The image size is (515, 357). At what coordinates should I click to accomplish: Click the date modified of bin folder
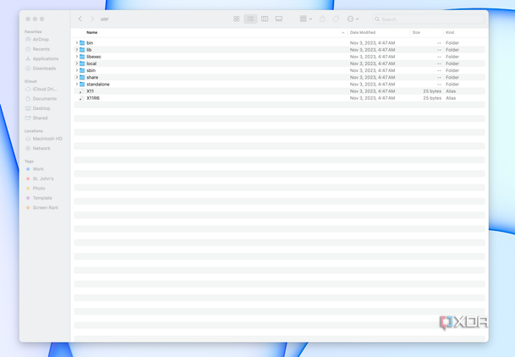pos(372,42)
